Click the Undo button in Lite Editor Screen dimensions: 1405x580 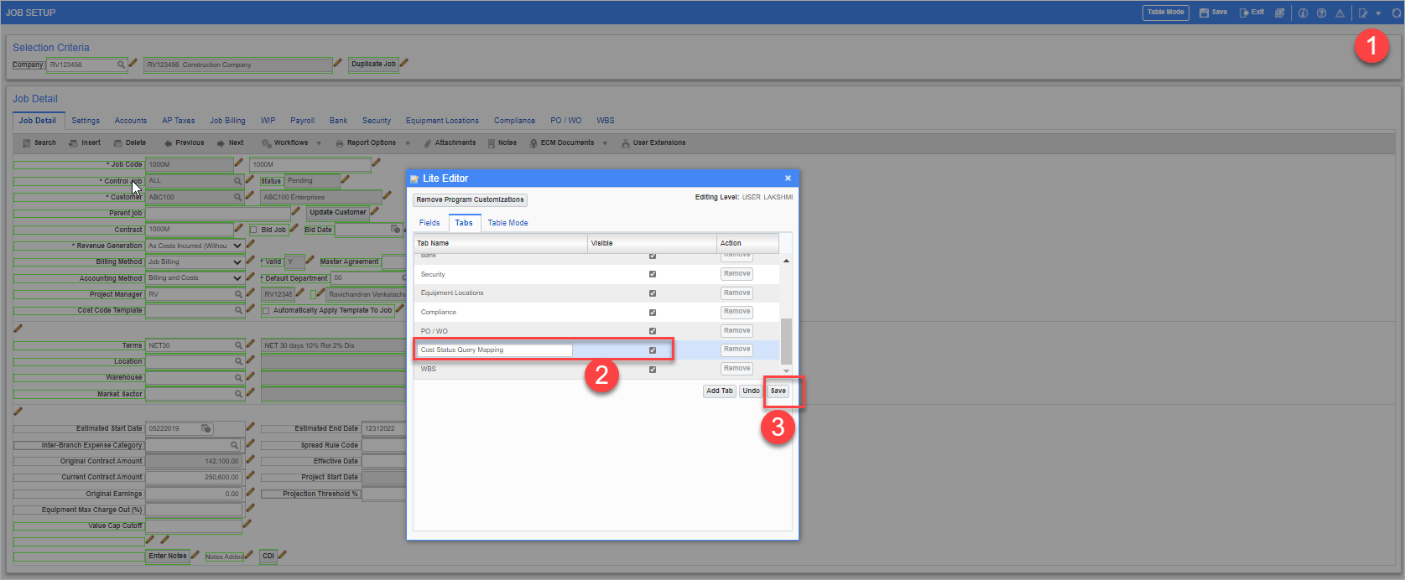[751, 391]
